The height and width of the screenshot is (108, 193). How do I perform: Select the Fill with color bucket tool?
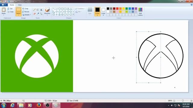pyautogui.click(x=38, y=10)
